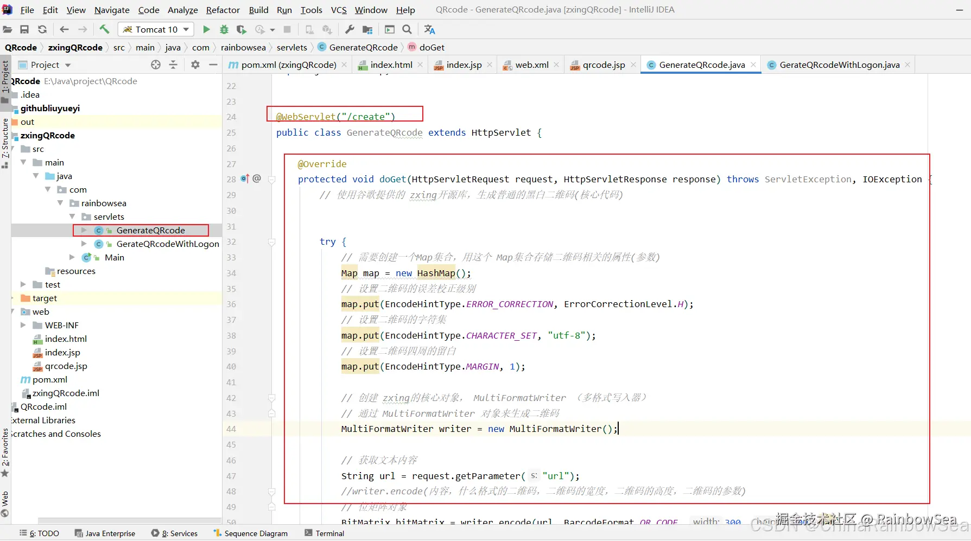Open the Terminal tool window
This screenshot has height=541, width=971.
click(x=329, y=533)
